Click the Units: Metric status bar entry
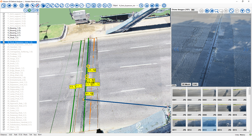Viewport: 252px width, 136px height. [x=240, y=135]
